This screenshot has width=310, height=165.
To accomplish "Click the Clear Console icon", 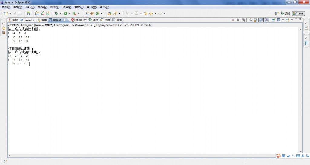I will coord(250,20).
